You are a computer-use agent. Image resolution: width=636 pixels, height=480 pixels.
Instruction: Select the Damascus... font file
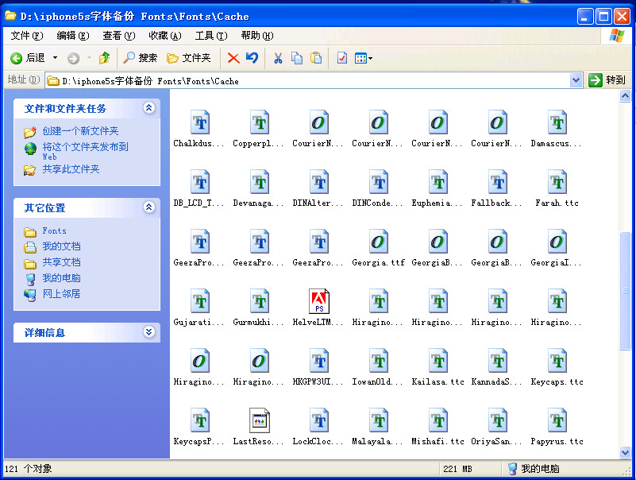click(x=557, y=128)
